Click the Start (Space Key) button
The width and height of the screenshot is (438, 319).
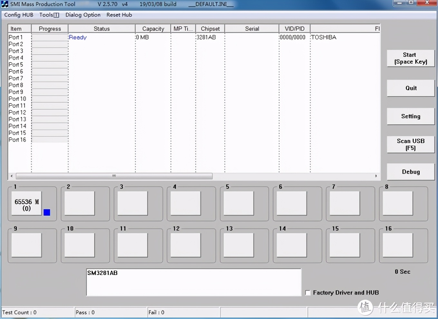411,58
